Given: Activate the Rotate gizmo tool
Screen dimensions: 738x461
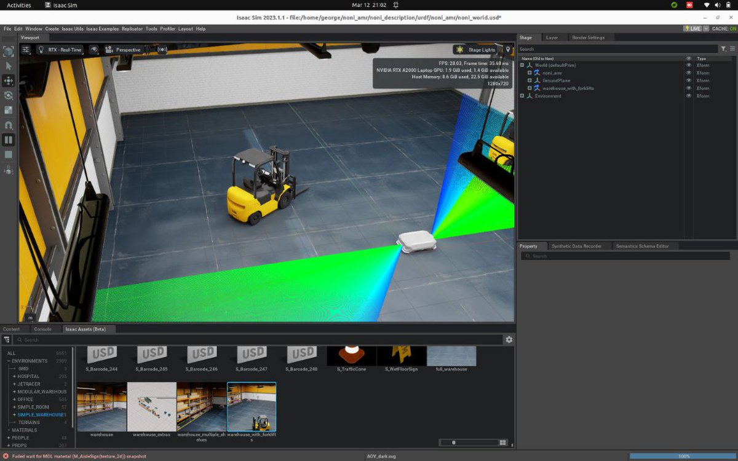Looking at the screenshot, I should (9, 95).
